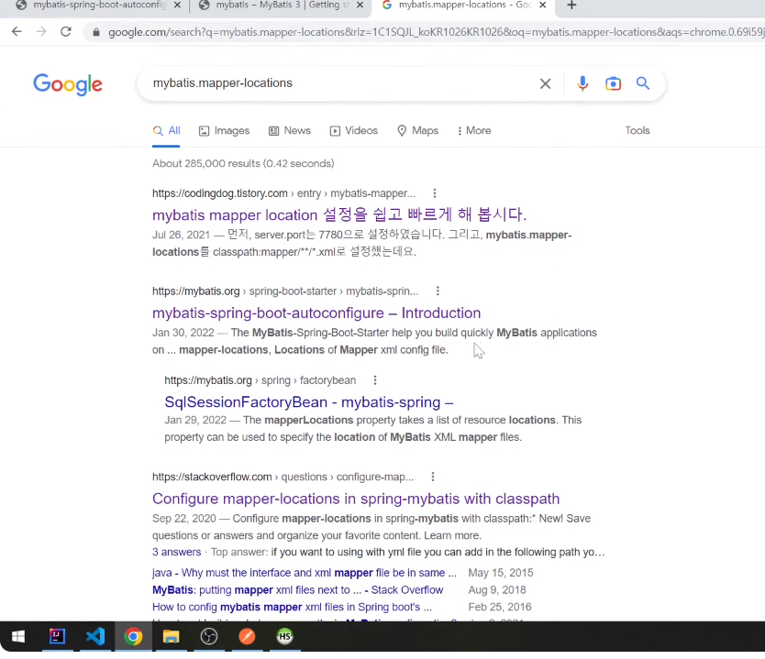Open mybatis-spring-boot-autoconfigure – Introduction result
This screenshot has height=659, width=765.
click(x=316, y=313)
